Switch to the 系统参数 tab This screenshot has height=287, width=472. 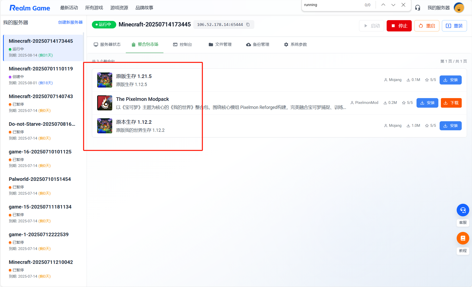point(296,45)
